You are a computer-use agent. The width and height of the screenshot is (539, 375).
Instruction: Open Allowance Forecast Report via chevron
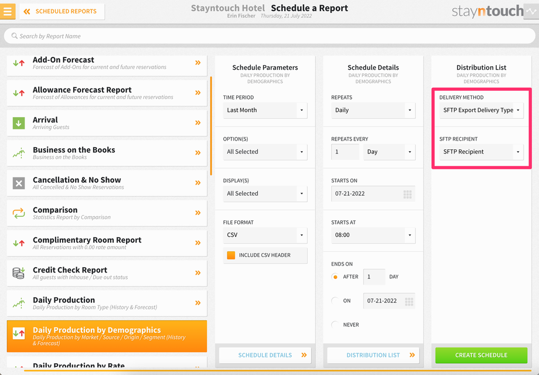click(x=198, y=93)
